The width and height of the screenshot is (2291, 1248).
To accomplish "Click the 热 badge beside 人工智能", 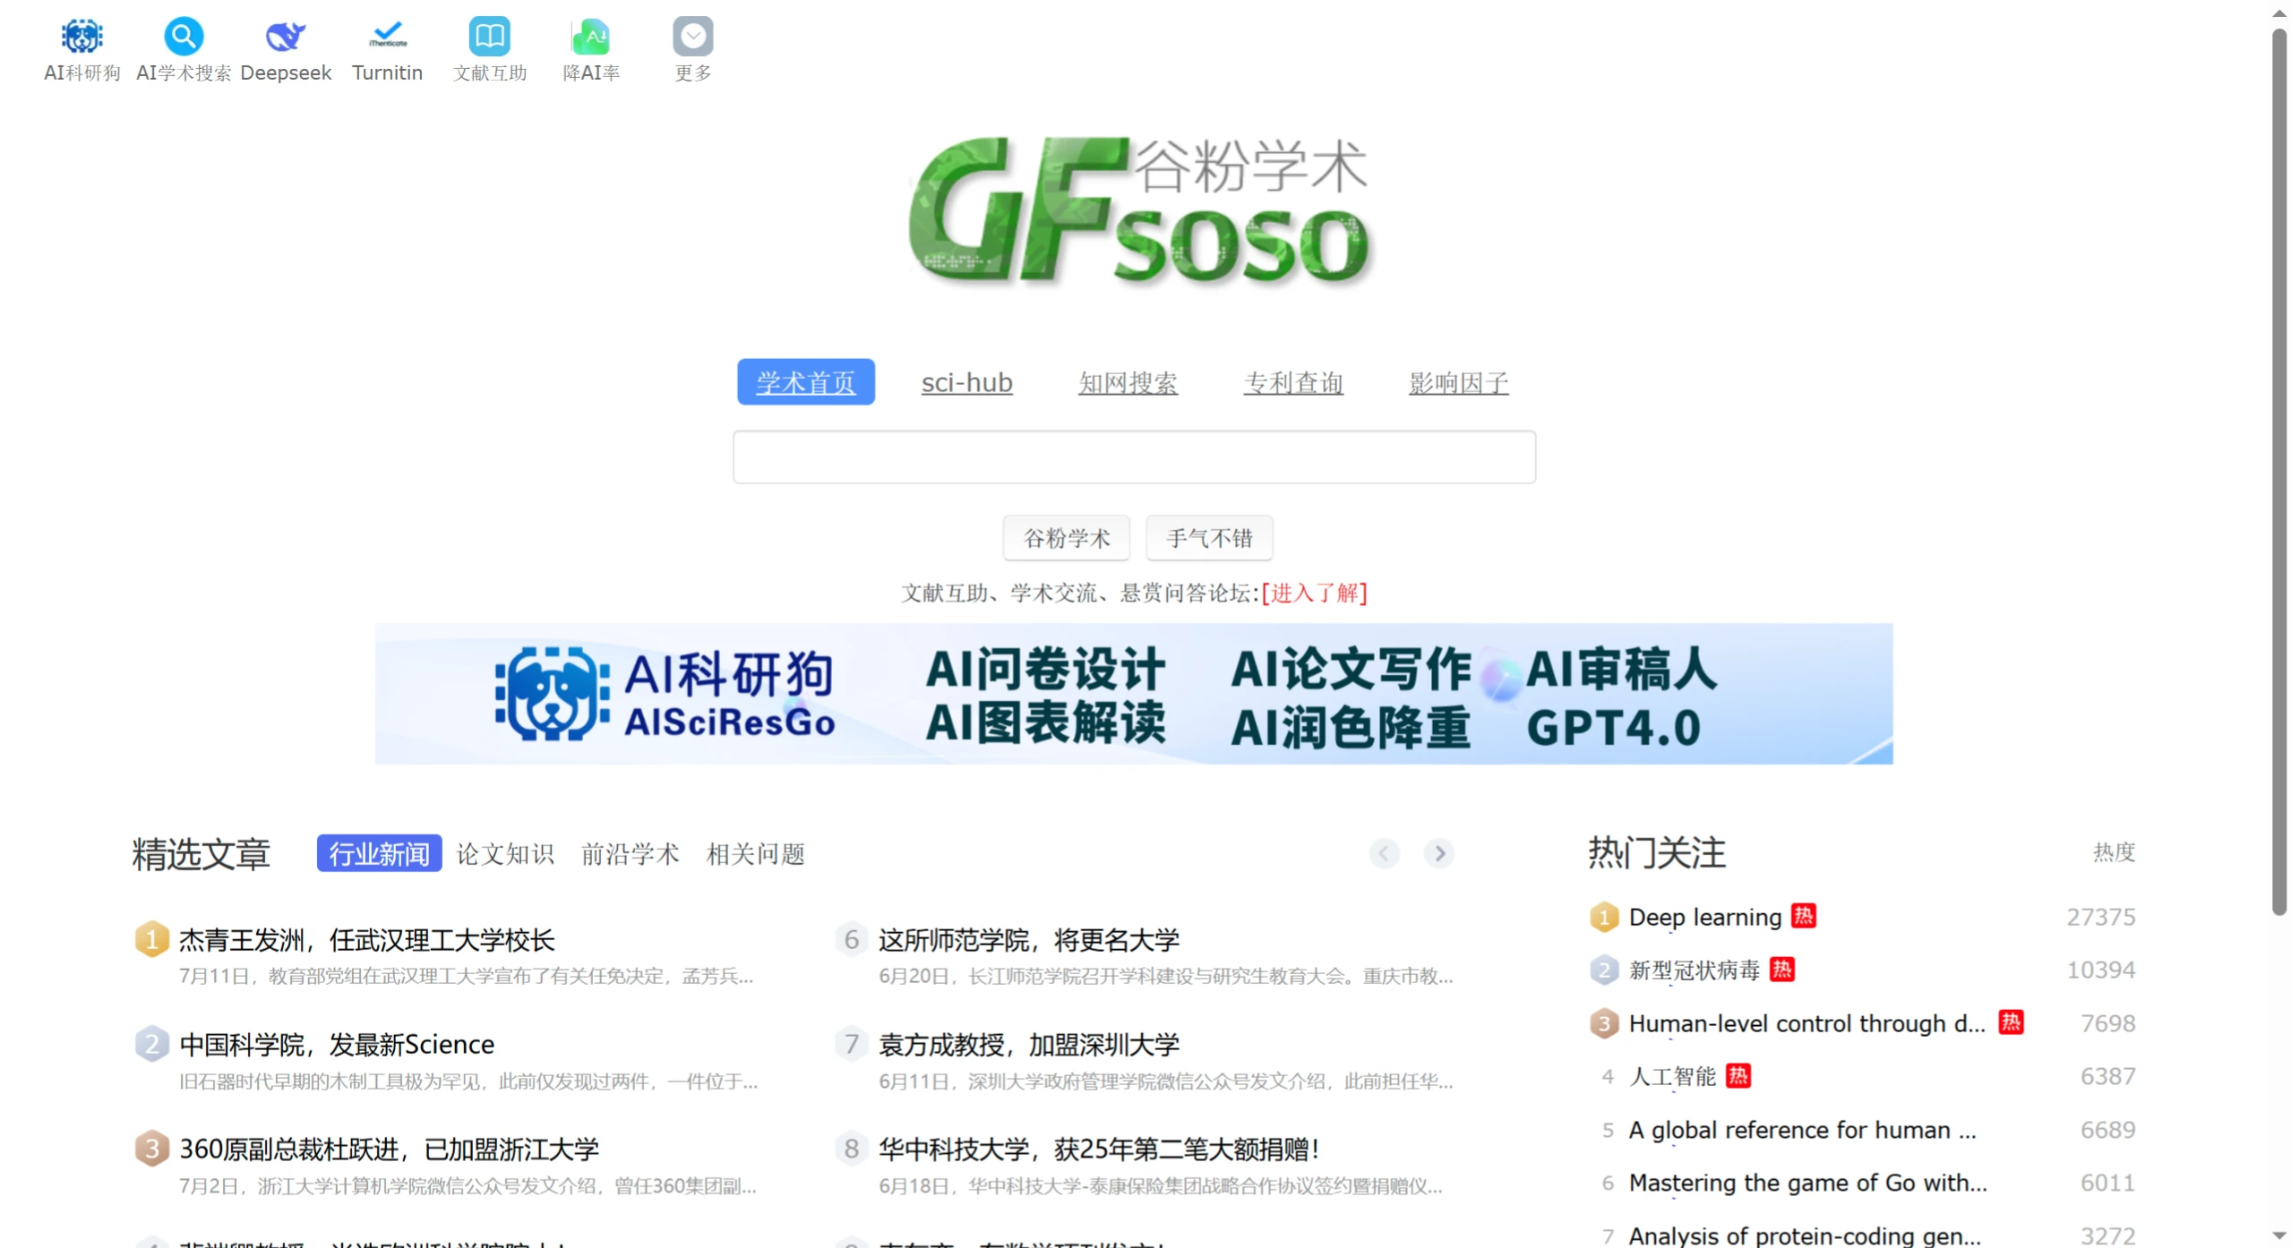I will (1738, 1075).
